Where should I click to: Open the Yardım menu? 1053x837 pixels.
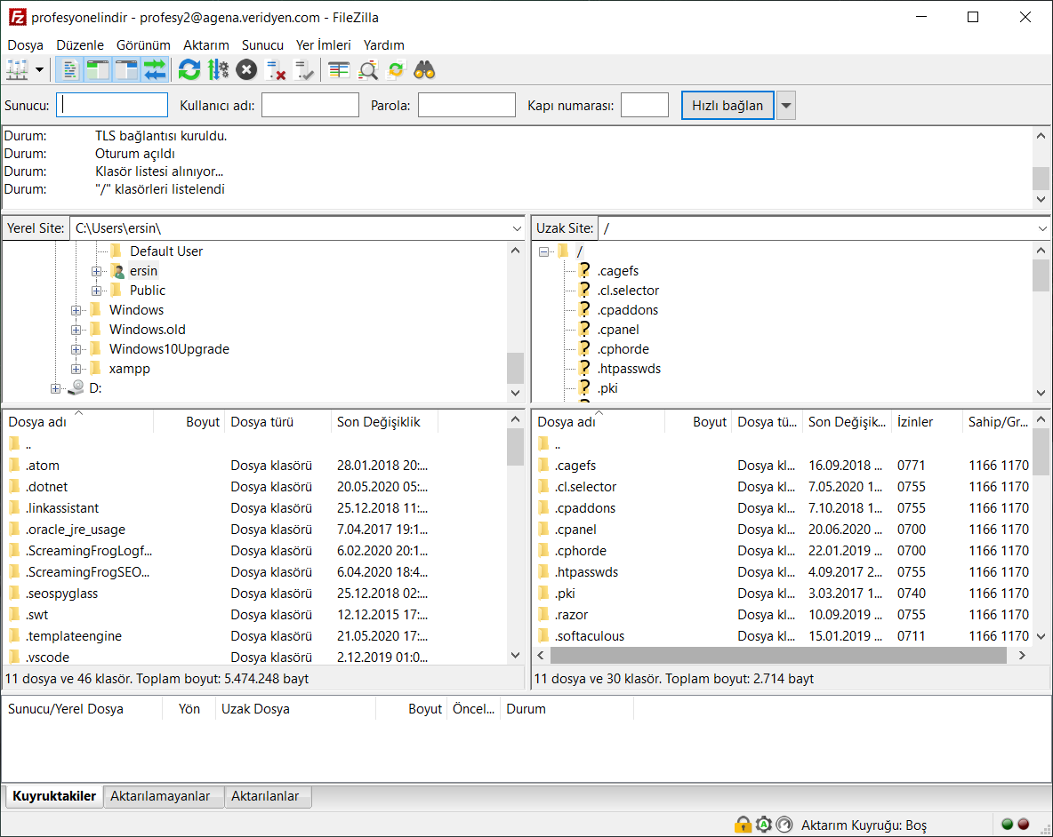point(383,45)
